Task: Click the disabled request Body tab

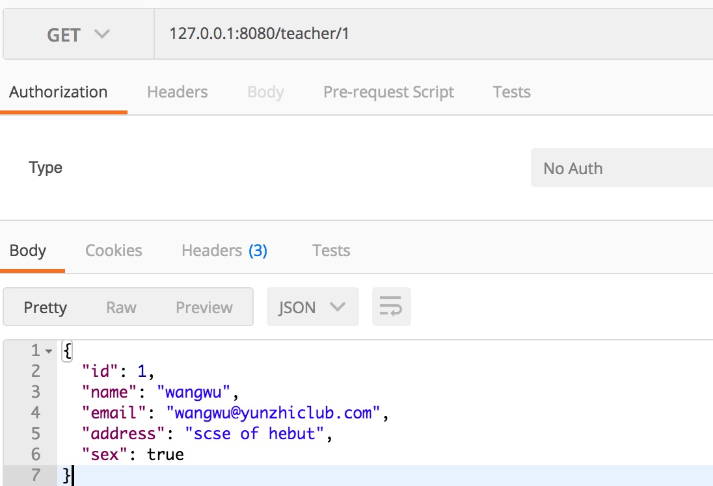Action: pos(265,92)
